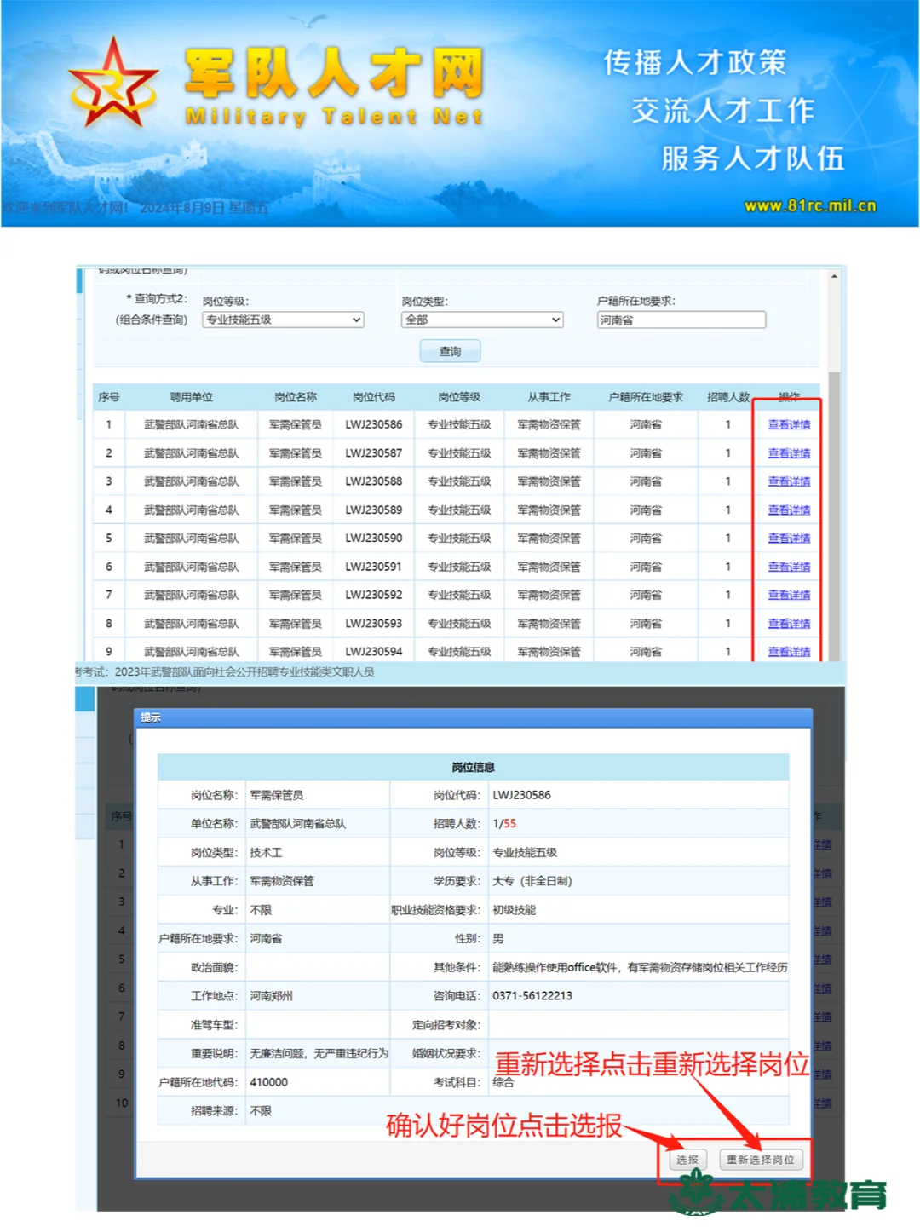
Task: Click the 选报 button in the dialog
Action: tap(687, 1160)
